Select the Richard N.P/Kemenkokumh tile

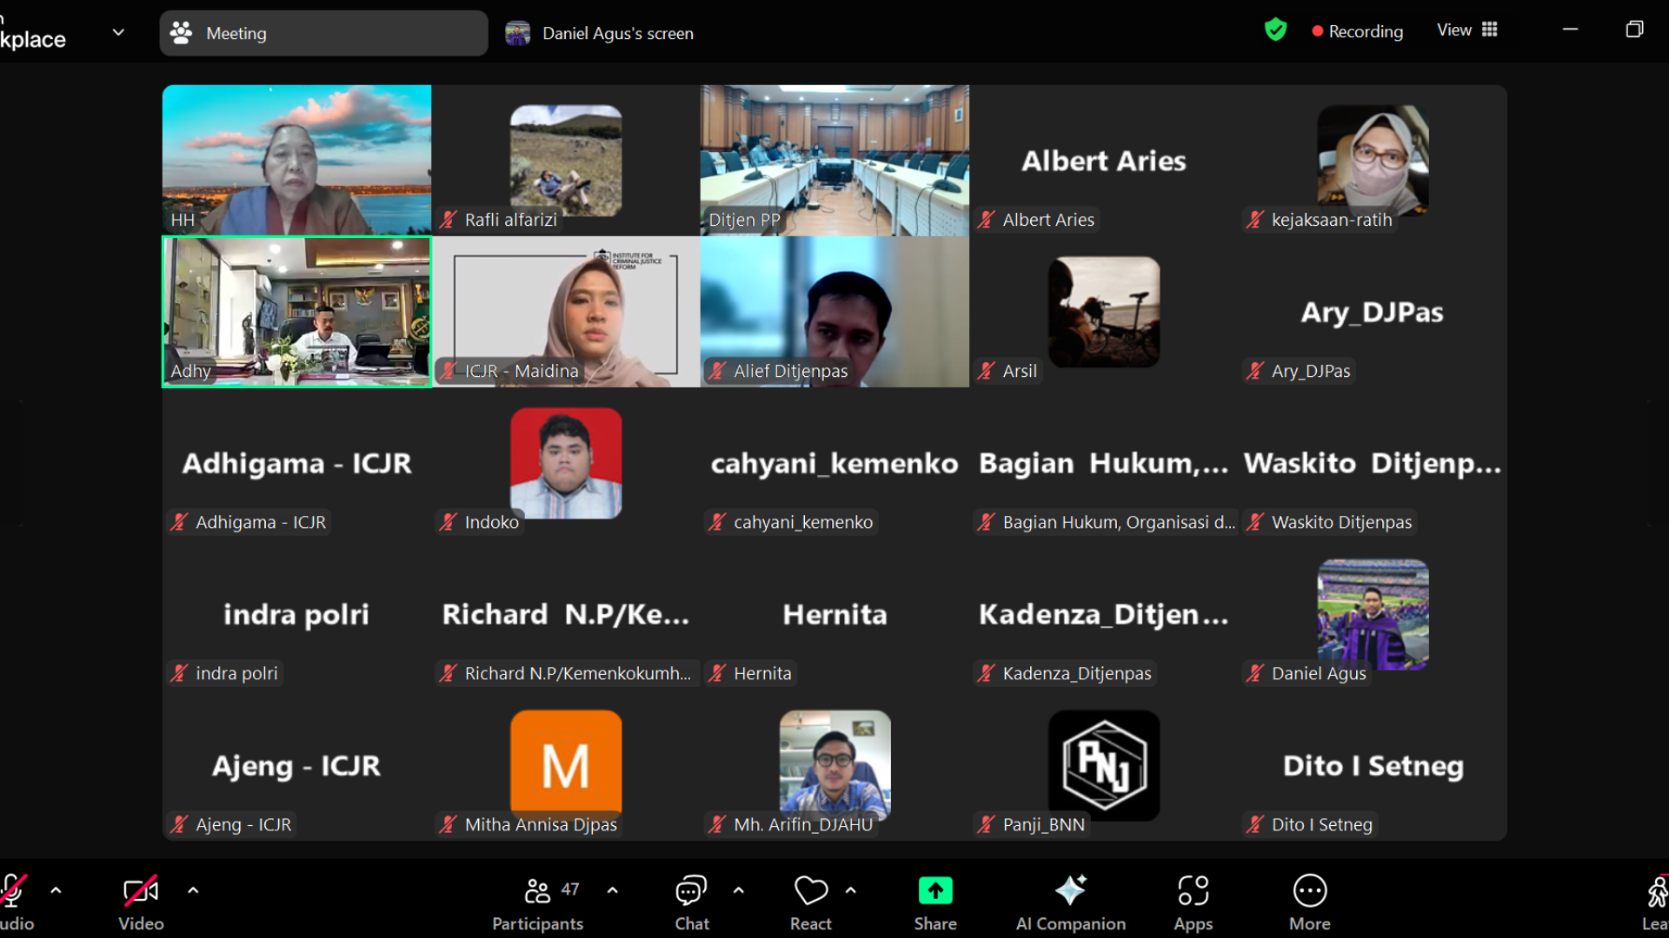point(566,614)
